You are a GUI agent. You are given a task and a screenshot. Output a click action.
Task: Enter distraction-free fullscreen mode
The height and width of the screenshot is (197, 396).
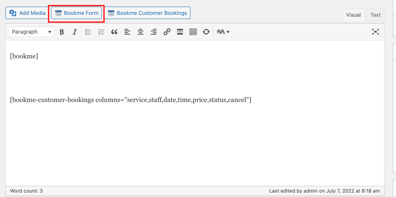[x=375, y=32]
